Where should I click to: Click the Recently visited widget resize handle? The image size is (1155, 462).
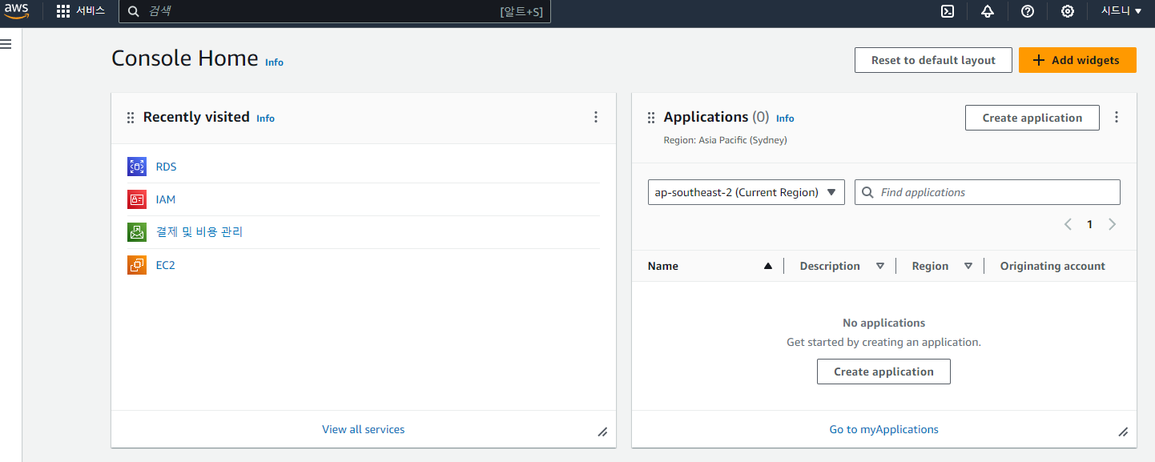[x=602, y=432]
